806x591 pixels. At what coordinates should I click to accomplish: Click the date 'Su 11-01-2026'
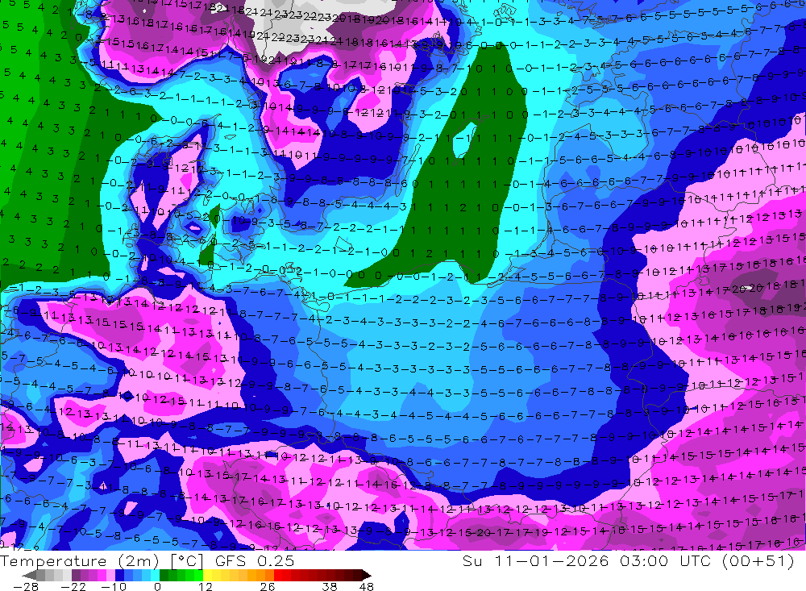click(x=535, y=561)
